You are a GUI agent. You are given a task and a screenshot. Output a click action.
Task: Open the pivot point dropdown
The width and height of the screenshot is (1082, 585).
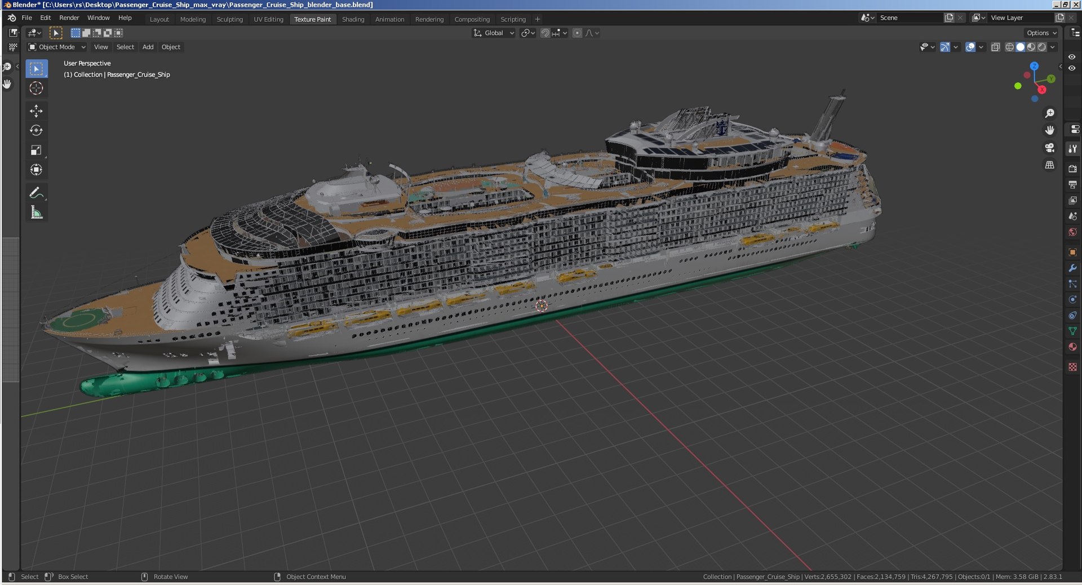tap(528, 33)
